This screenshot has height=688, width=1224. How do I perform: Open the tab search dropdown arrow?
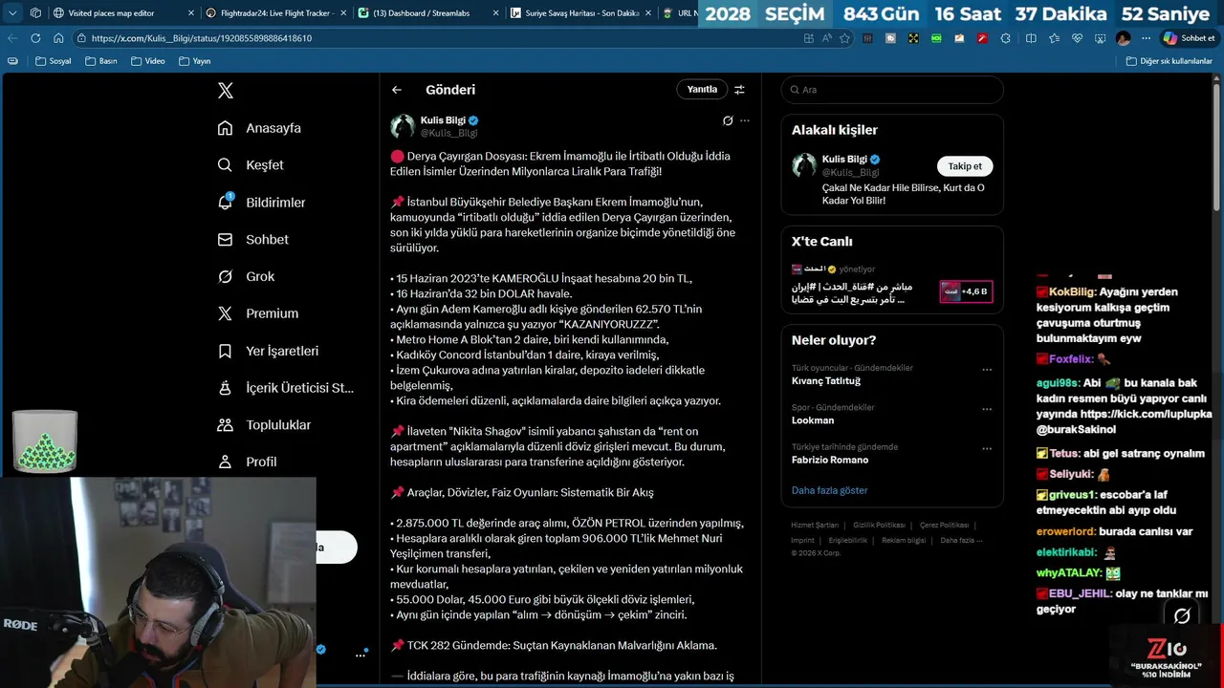pos(12,13)
